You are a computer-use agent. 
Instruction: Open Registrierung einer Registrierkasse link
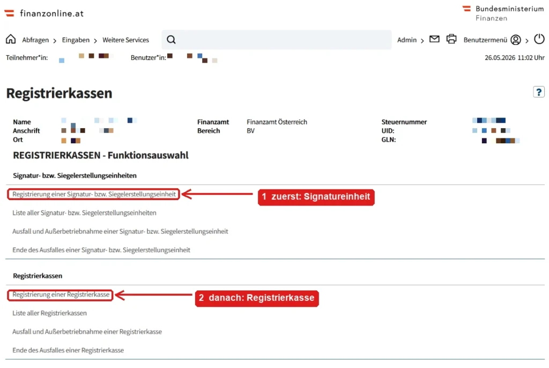tap(61, 295)
